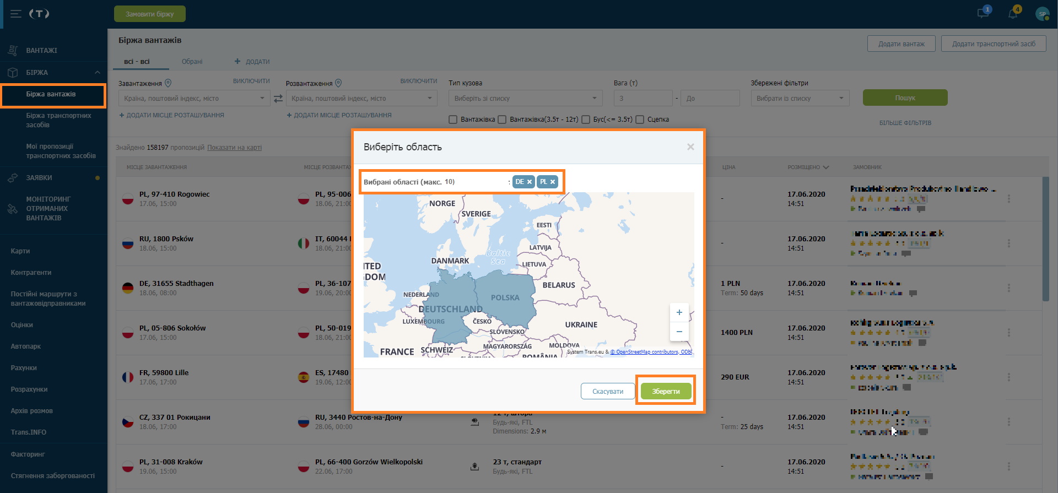1058x493 pixels.
Task: Zoom out on the map
Action: 679,331
